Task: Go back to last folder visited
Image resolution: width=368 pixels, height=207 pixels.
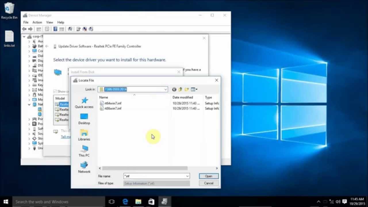Action: pyautogui.click(x=174, y=89)
